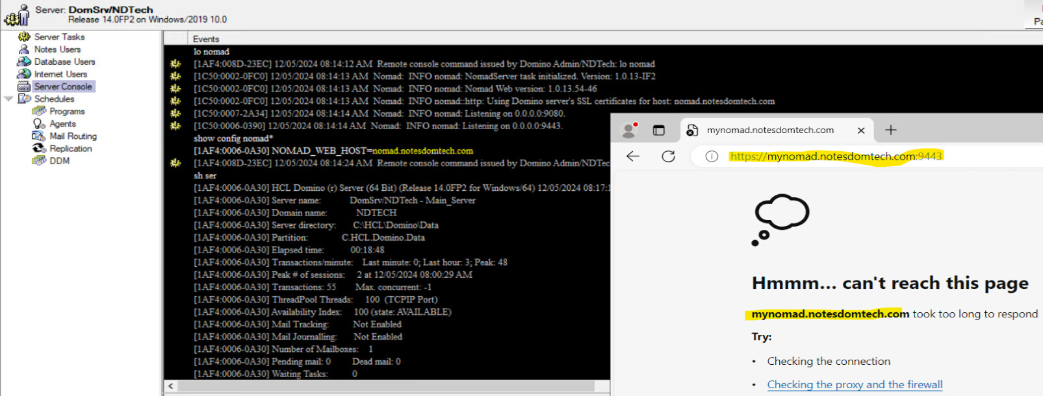Click the Domino server icon beside the server name
Screen dimensions: 1043x396
point(16,15)
